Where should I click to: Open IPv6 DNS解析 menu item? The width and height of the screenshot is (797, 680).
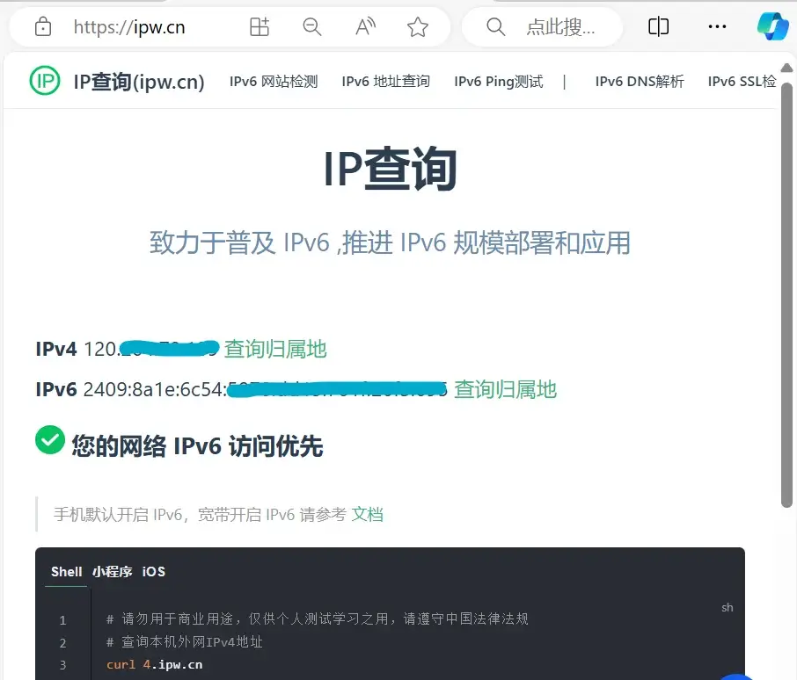[640, 82]
